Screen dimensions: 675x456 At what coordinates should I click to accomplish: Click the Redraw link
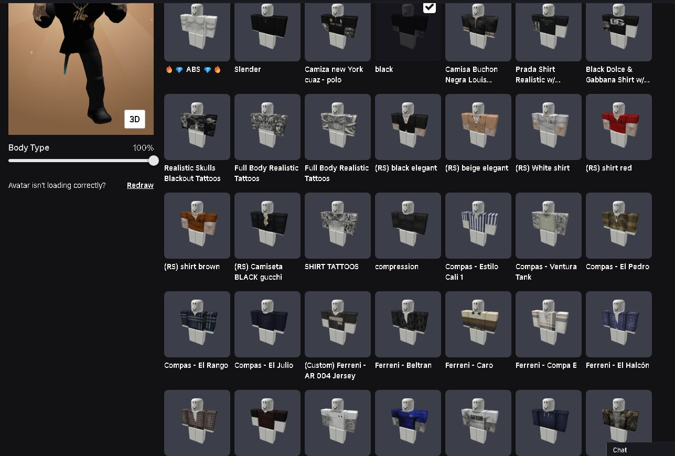pyautogui.click(x=140, y=185)
